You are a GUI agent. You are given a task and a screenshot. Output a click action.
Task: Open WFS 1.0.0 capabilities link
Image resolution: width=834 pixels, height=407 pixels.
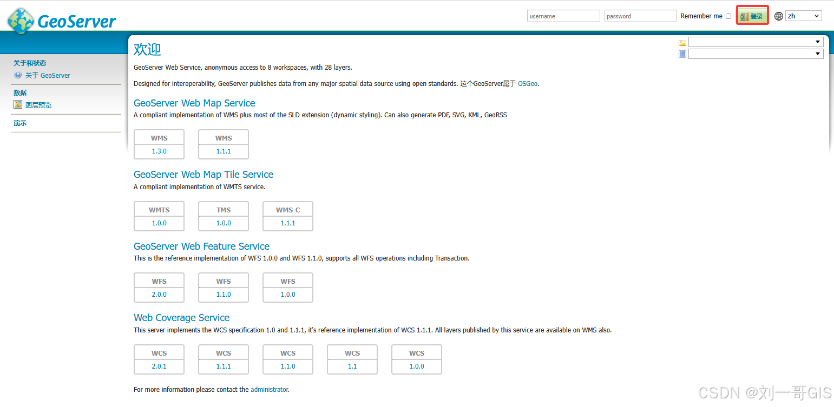tap(288, 295)
